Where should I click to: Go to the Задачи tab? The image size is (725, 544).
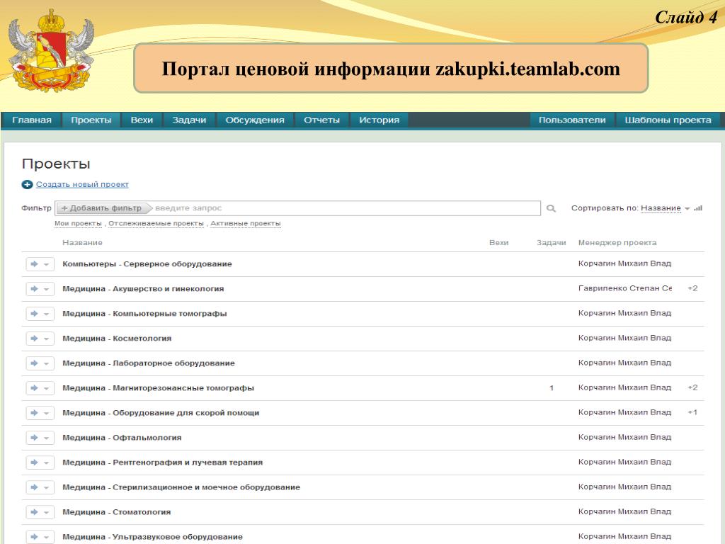coord(189,120)
